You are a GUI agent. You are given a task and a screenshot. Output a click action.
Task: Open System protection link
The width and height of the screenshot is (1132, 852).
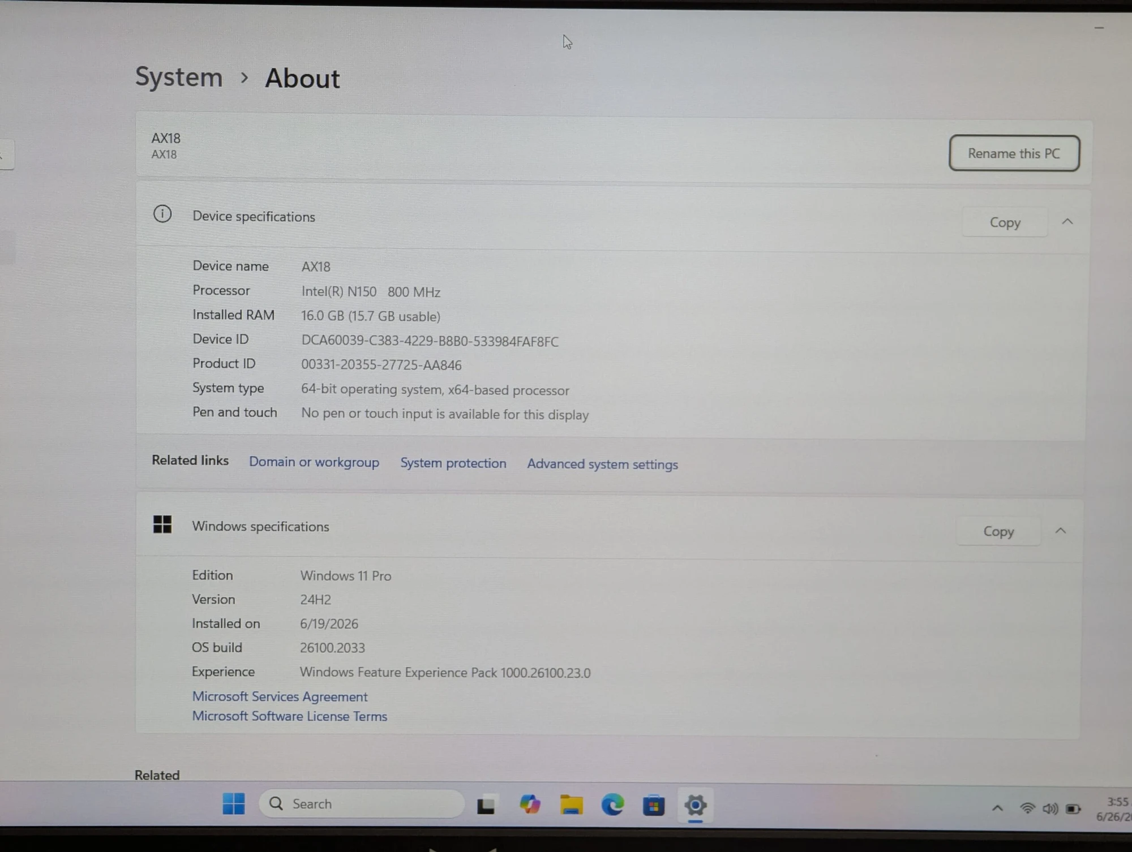pyautogui.click(x=453, y=463)
